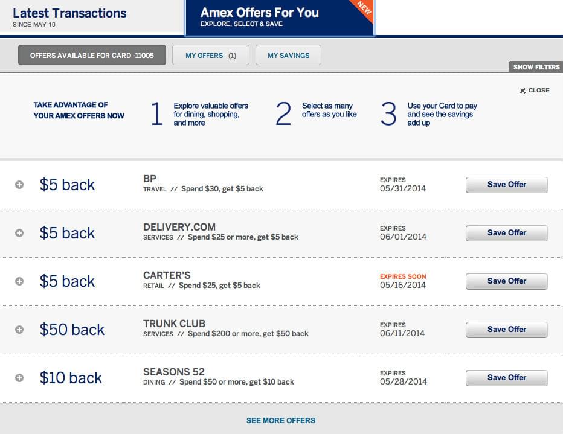
Task: Click the NEW corner ribbon badge
Action: tap(364, 8)
